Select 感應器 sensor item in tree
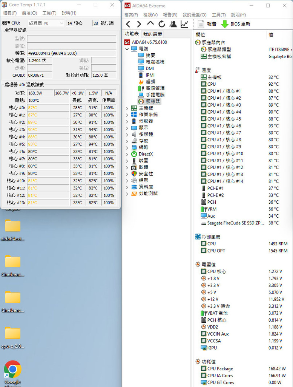This screenshot has width=293, height=387. coord(149,101)
